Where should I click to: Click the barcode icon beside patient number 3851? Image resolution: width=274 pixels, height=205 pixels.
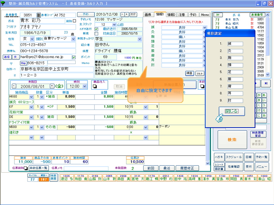[39, 15]
